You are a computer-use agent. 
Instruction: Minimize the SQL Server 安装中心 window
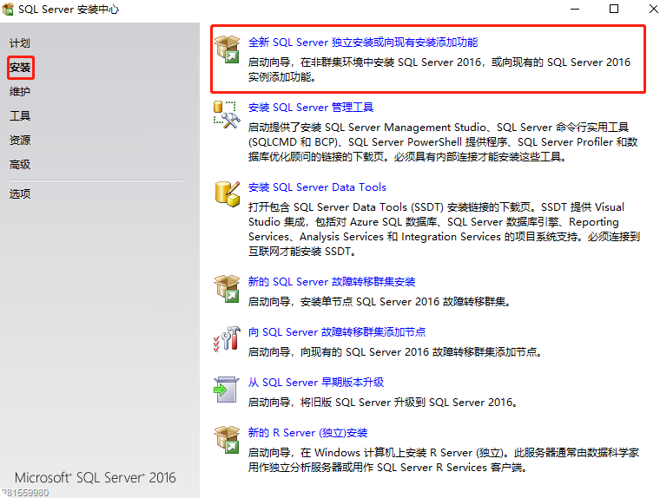[575, 9]
